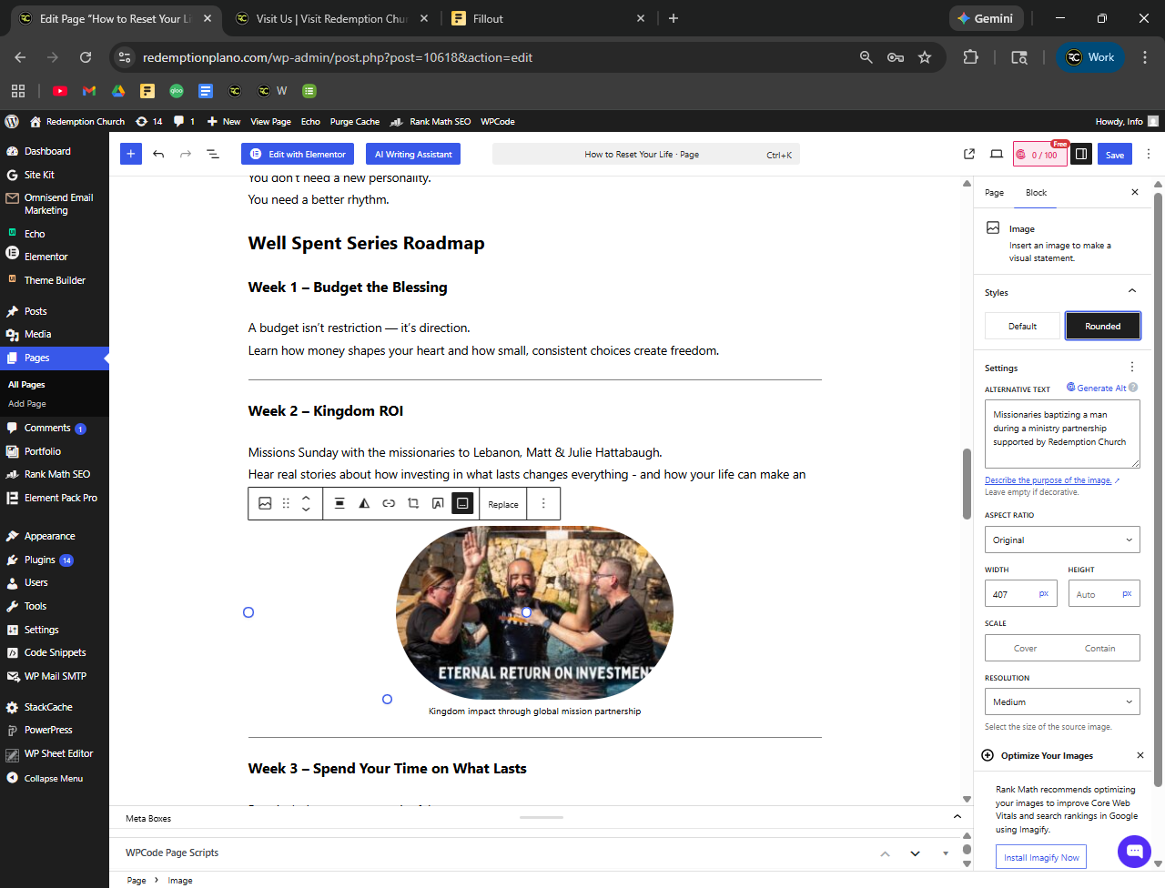1165x888 pixels.
Task: Click the block inserter plus button
Action: (x=130, y=154)
